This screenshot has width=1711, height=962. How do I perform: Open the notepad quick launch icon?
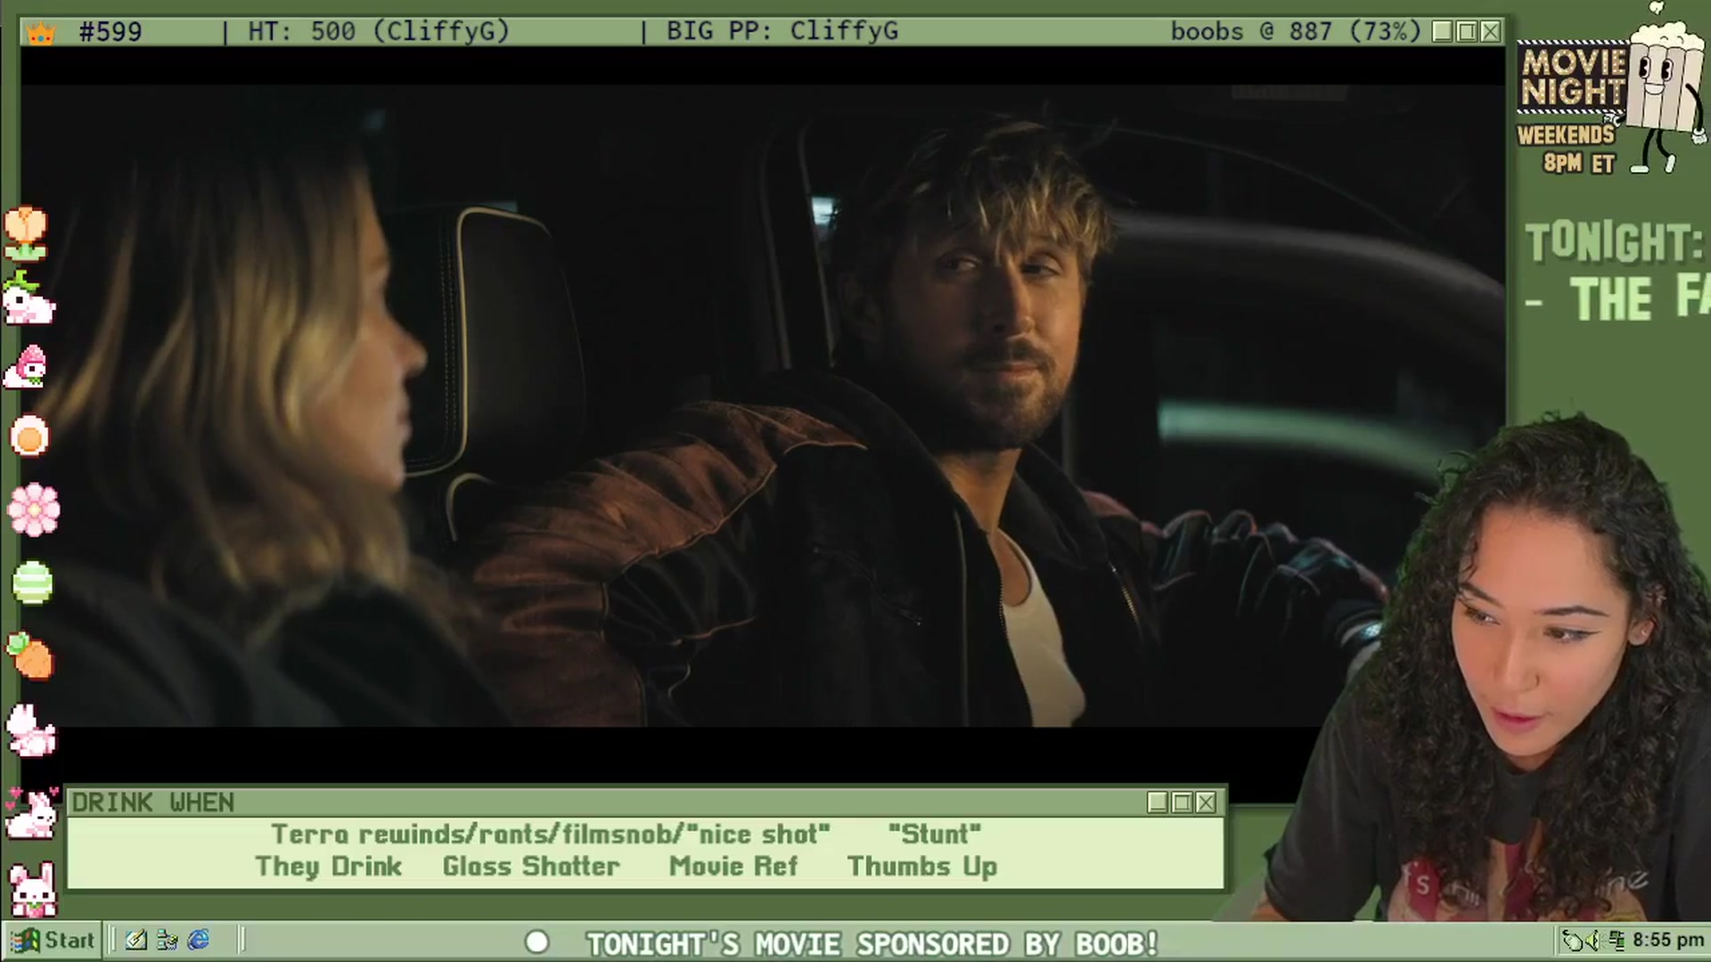click(x=136, y=940)
